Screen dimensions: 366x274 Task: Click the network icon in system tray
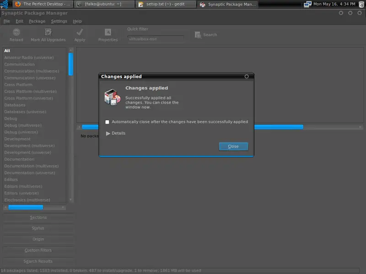[x=306, y=4]
